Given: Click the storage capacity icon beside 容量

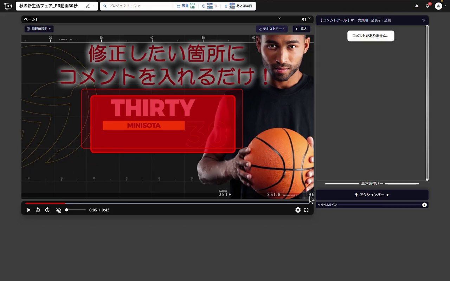Looking at the screenshot, I should tap(178, 6).
